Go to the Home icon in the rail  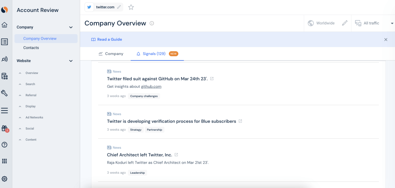4,25
